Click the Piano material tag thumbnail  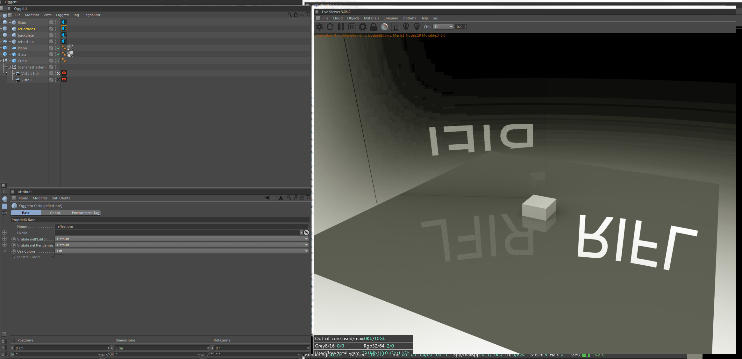click(70, 47)
